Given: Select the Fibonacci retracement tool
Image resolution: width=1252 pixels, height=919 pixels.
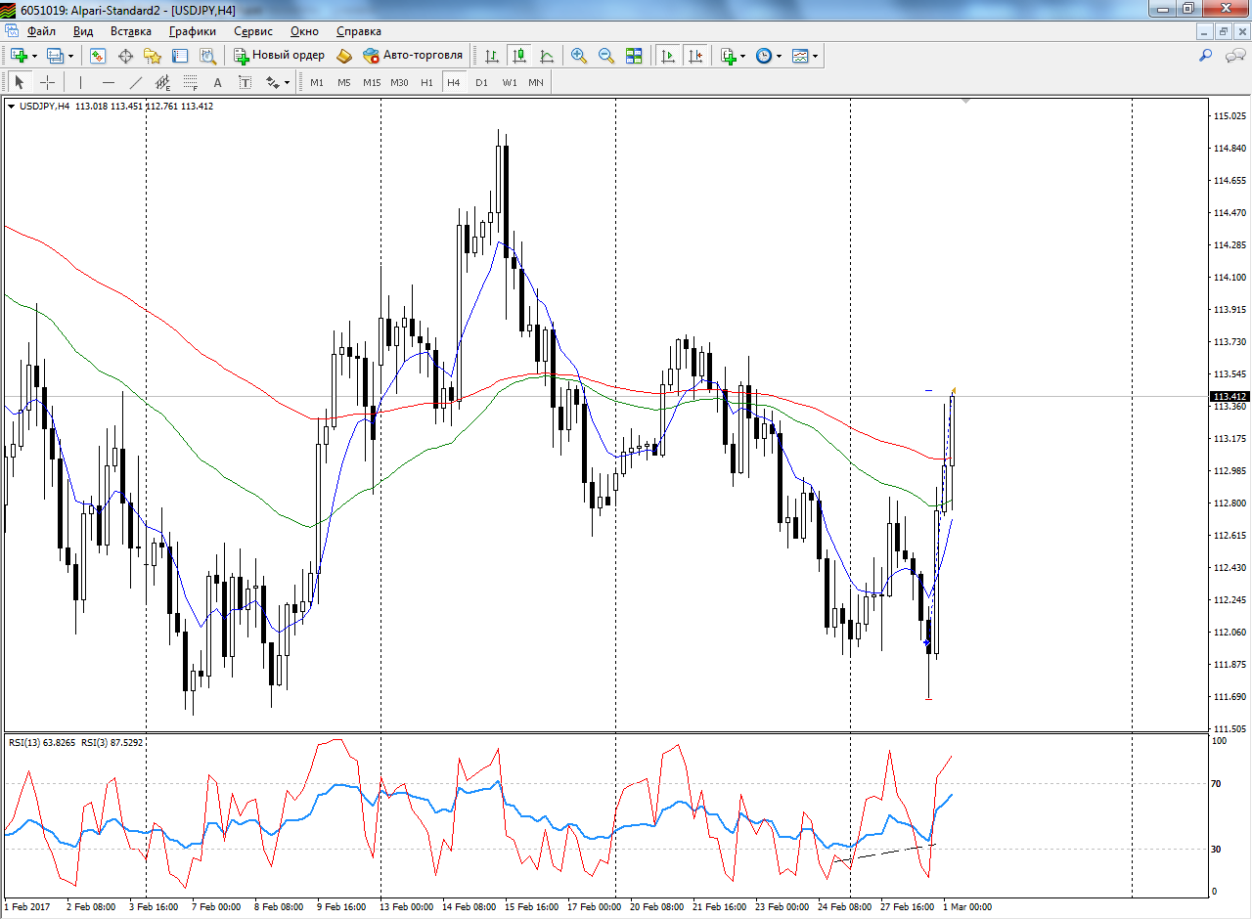Looking at the screenshot, I should (191, 82).
